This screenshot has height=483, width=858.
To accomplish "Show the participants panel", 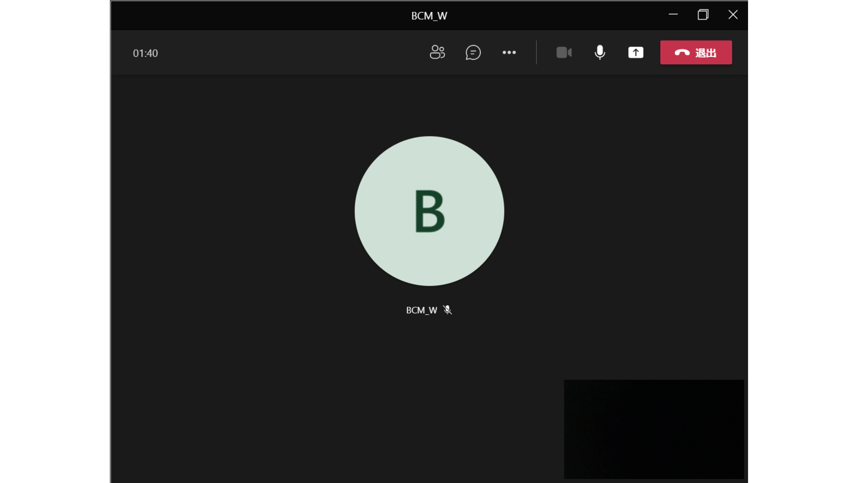I will [437, 52].
